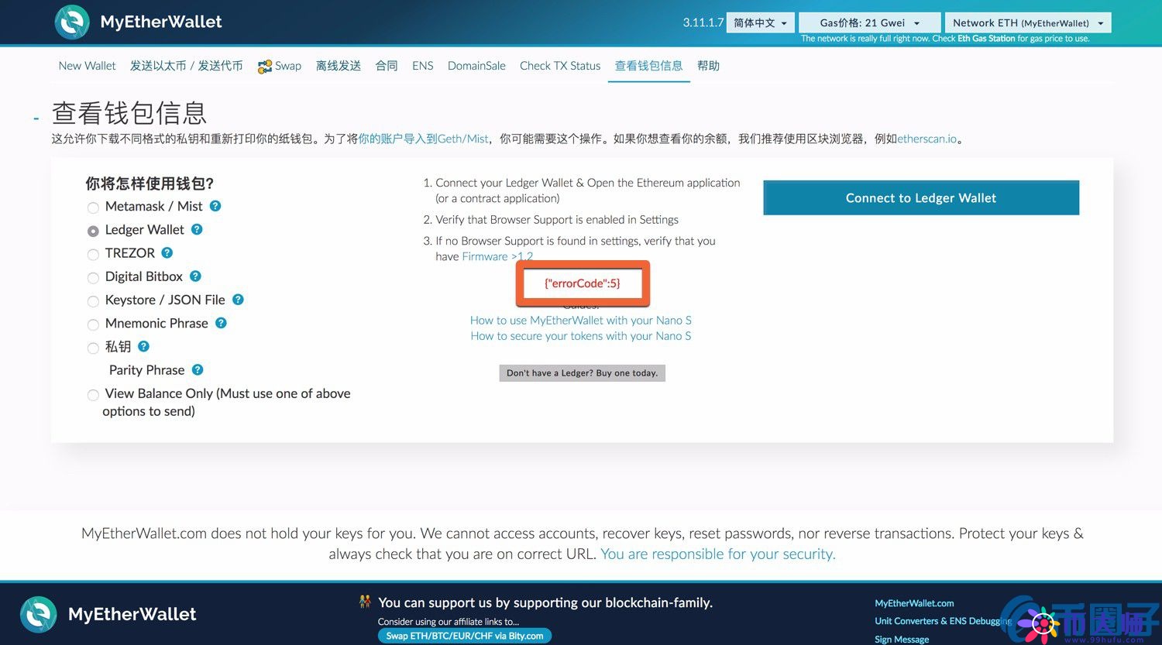Open How to secure your tokens link
The height and width of the screenshot is (645, 1162).
(x=581, y=336)
